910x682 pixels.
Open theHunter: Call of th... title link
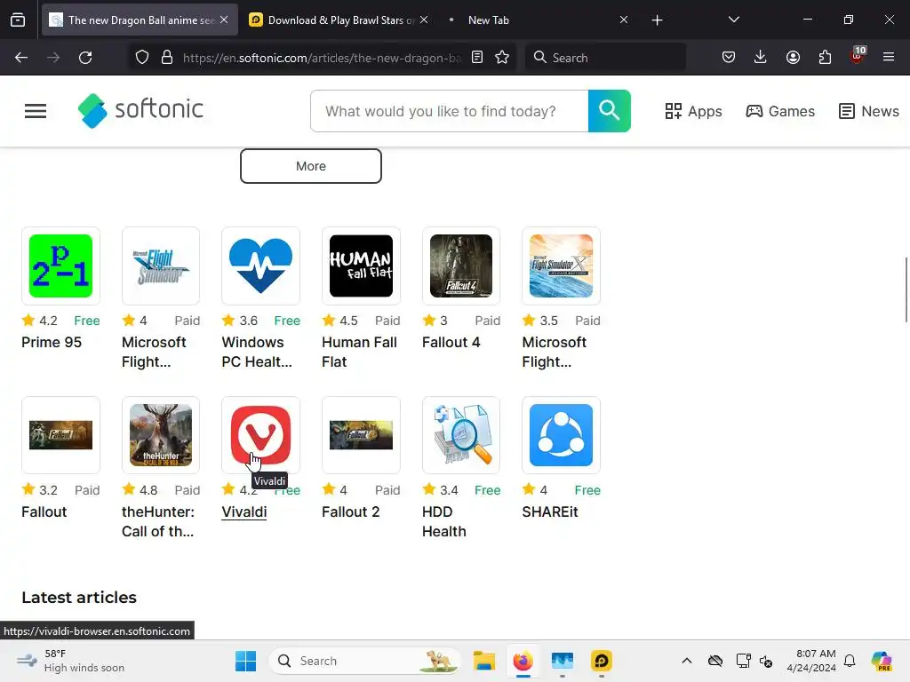158,521
